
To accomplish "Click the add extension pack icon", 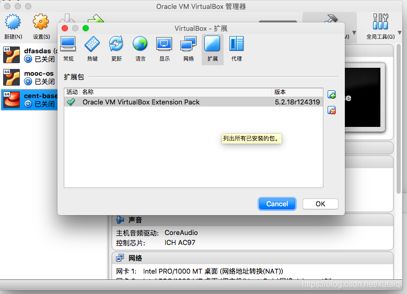I will (x=332, y=95).
